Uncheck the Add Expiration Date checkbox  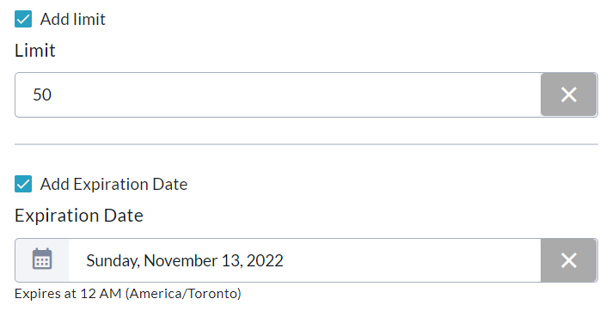click(23, 184)
